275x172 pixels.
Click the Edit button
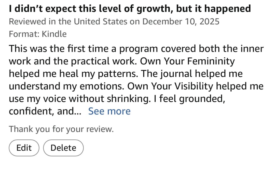click(24, 148)
